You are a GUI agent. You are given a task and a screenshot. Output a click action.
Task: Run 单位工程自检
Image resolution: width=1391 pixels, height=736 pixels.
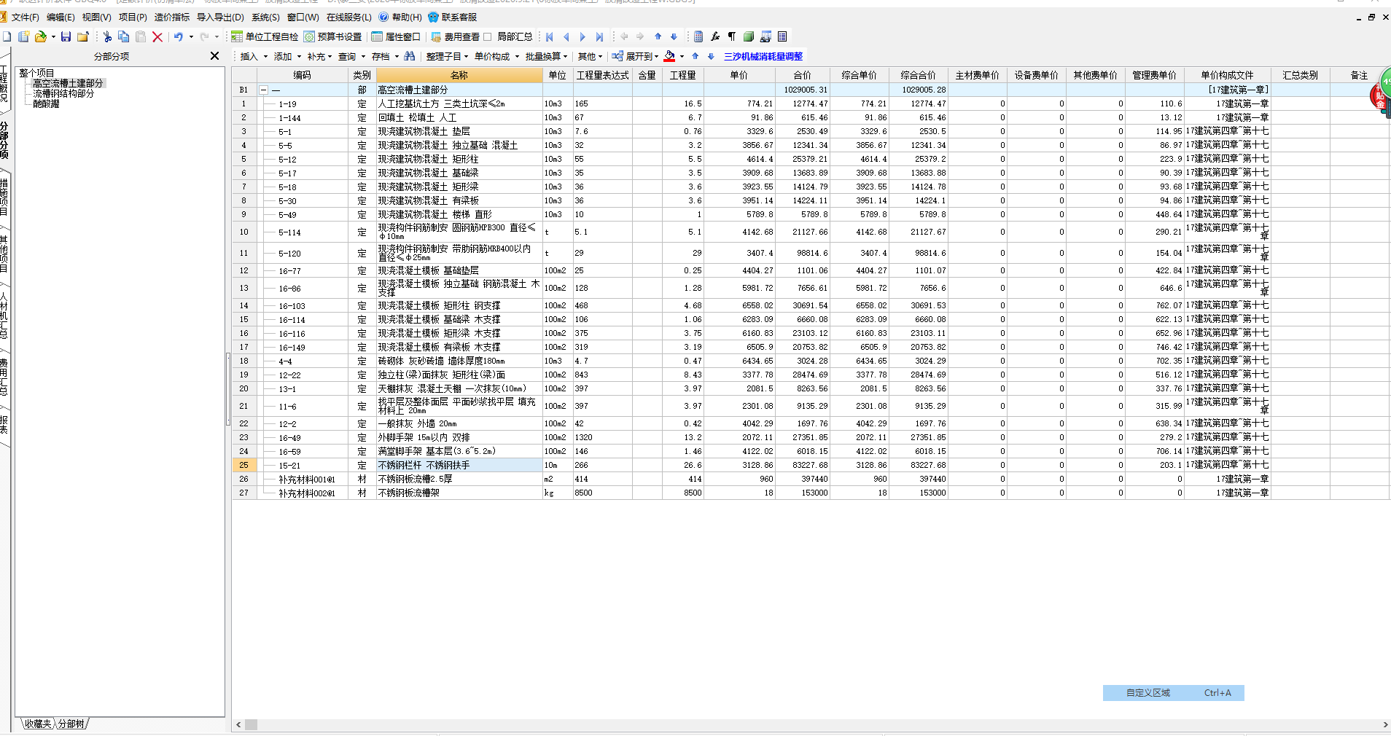tap(265, 36)
